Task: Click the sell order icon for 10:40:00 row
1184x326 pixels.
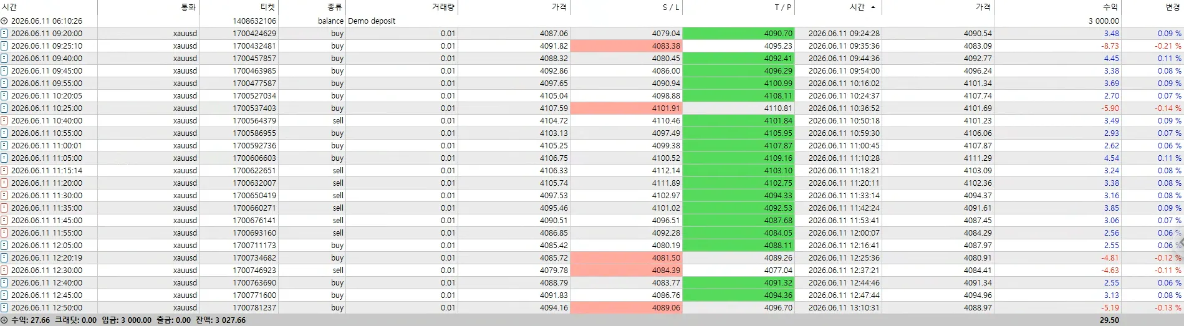Action: point(4,120)
